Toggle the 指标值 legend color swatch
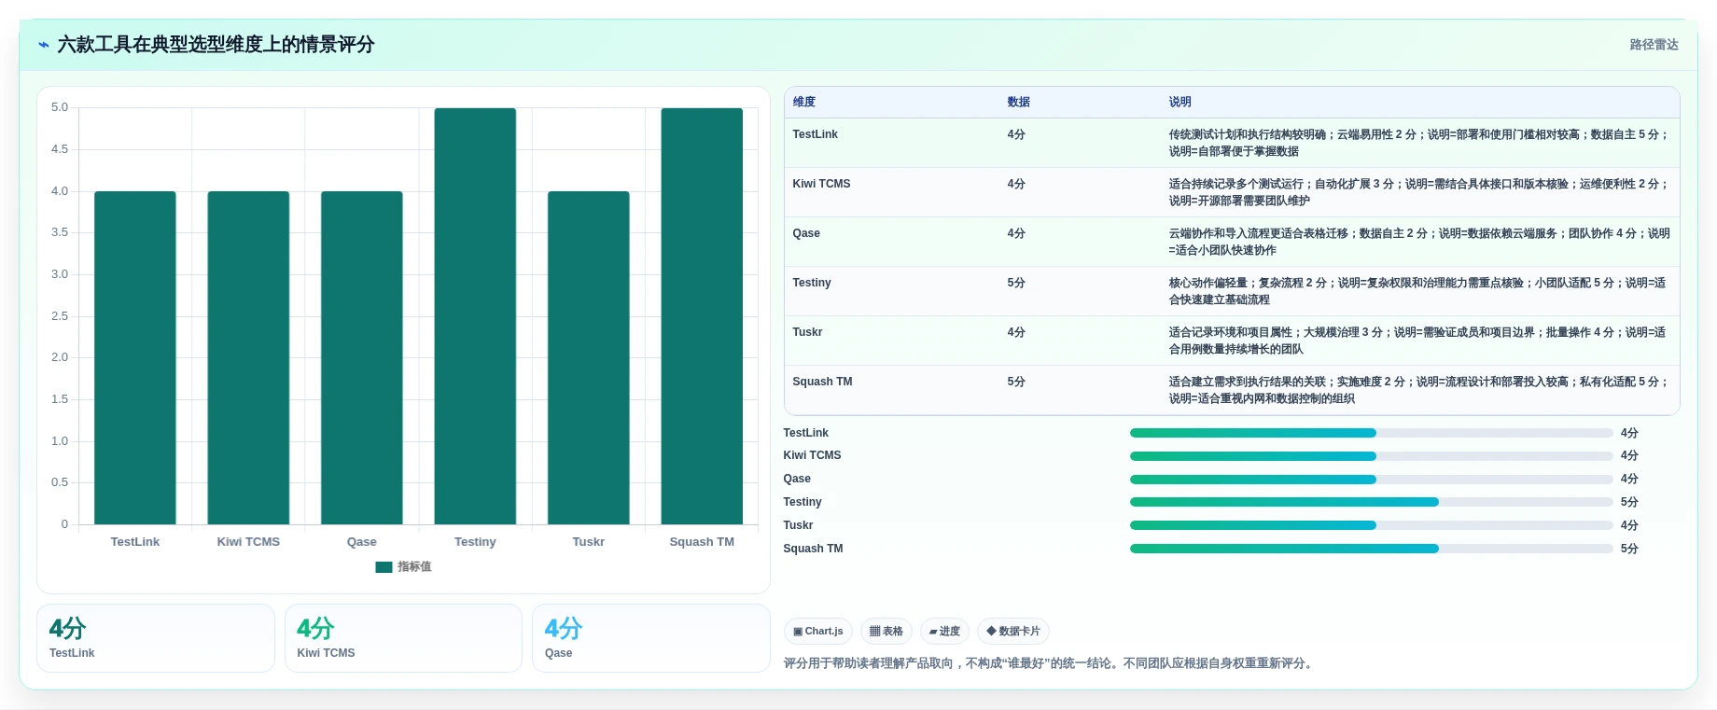Image resolution: width=1717 pixels, height=710 pixels. tap(384, 567)
